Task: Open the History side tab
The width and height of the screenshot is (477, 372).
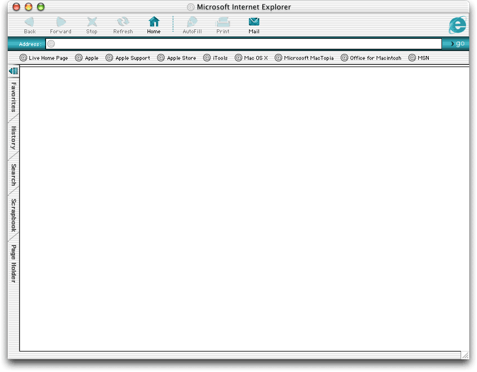Action: pyautogui.click(x=13, y=137)
